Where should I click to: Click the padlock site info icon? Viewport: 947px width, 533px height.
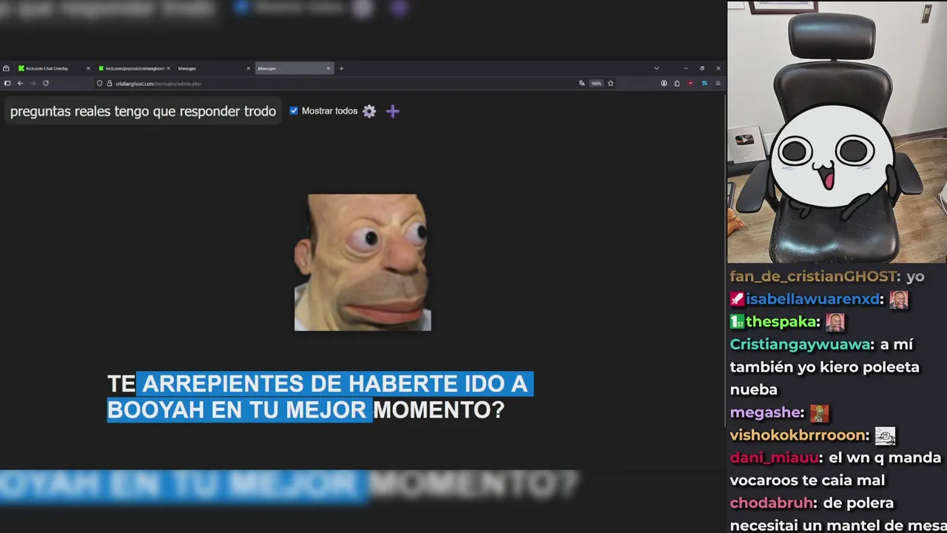[x=109, y=84]
